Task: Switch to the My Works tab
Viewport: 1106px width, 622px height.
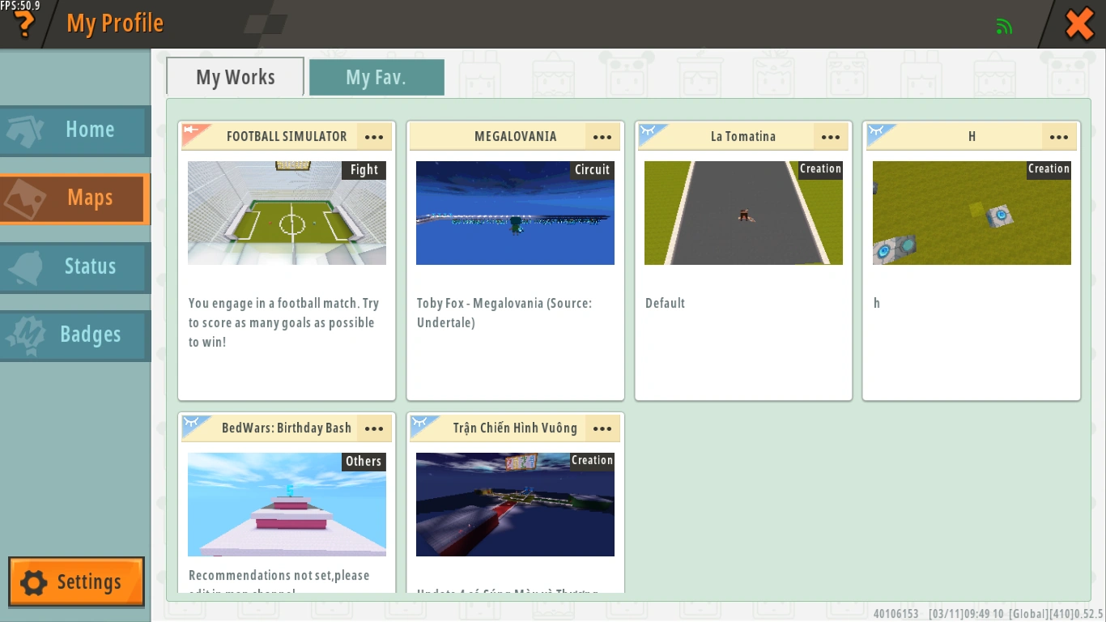Action: tap(236, 77)
